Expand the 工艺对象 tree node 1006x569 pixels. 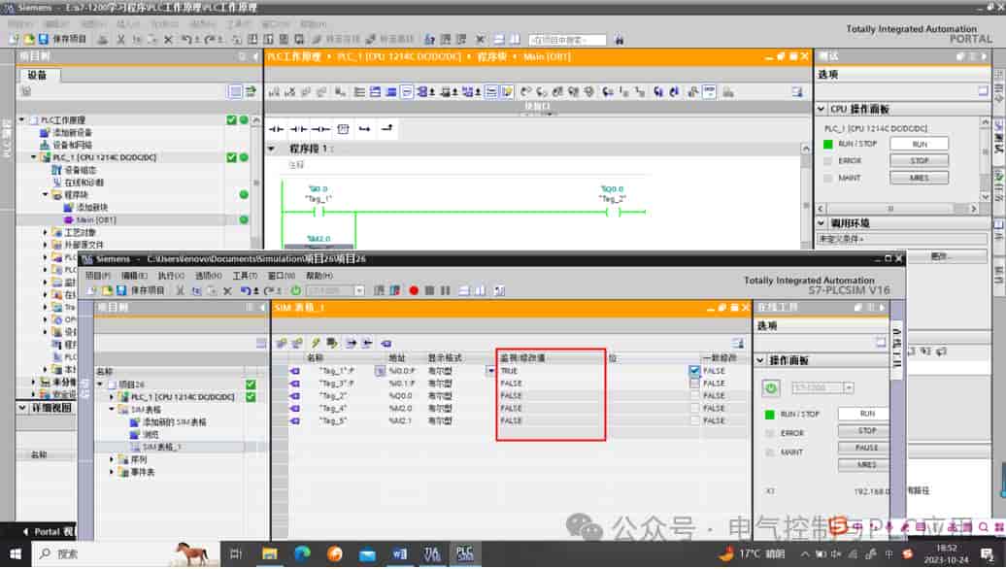tap(46, 232)
